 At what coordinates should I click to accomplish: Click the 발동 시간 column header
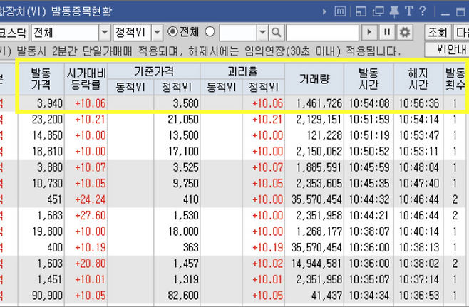[368, 80]
